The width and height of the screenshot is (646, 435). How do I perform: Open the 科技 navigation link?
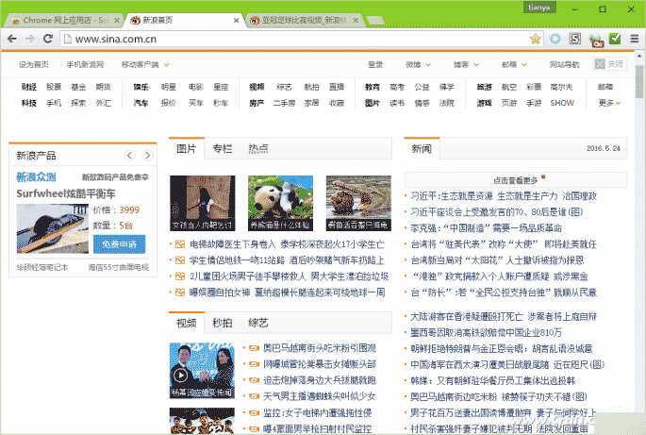click(x=29, y=103)
